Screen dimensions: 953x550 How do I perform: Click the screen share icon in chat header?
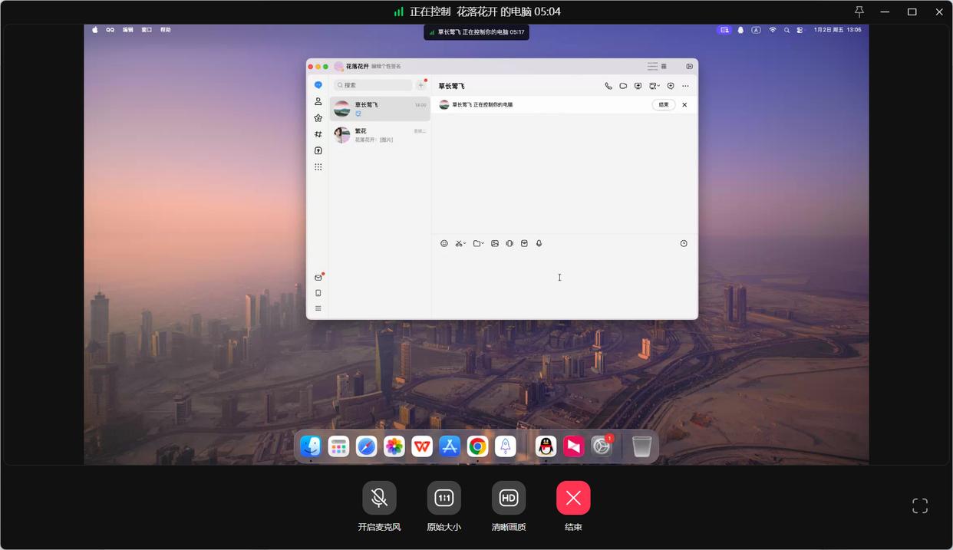pos(638,86)
